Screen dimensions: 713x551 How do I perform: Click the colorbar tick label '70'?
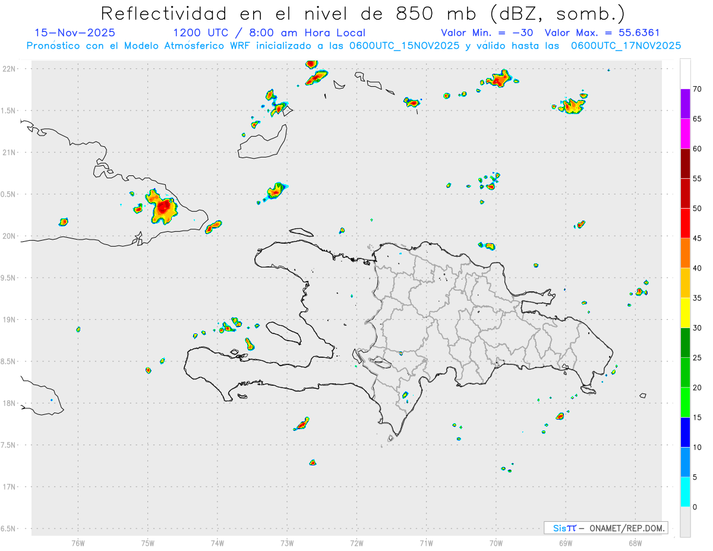click(x=698, y=89)
